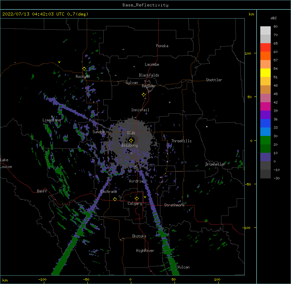Click the HighRiver city label
The width and height of the screenshot is (291, 284).
click(x=145, y=251)
